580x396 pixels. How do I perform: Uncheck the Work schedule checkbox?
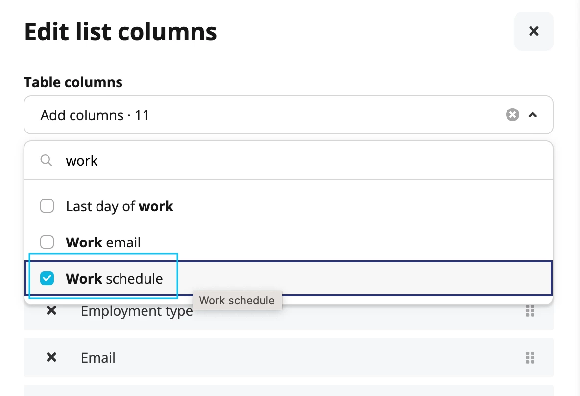pos(47,278)
